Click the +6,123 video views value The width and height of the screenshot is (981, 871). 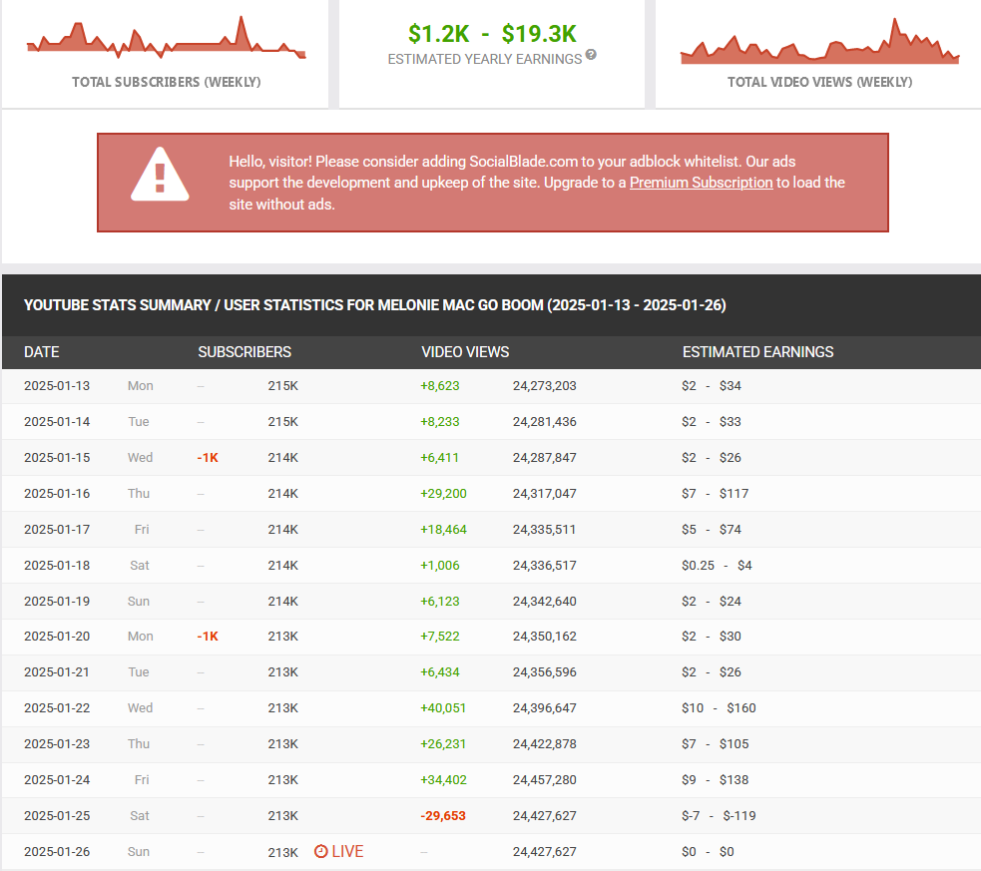(440, 601)
